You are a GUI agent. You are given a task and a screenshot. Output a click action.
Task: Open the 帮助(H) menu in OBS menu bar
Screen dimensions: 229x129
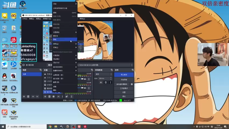[82, 19]
